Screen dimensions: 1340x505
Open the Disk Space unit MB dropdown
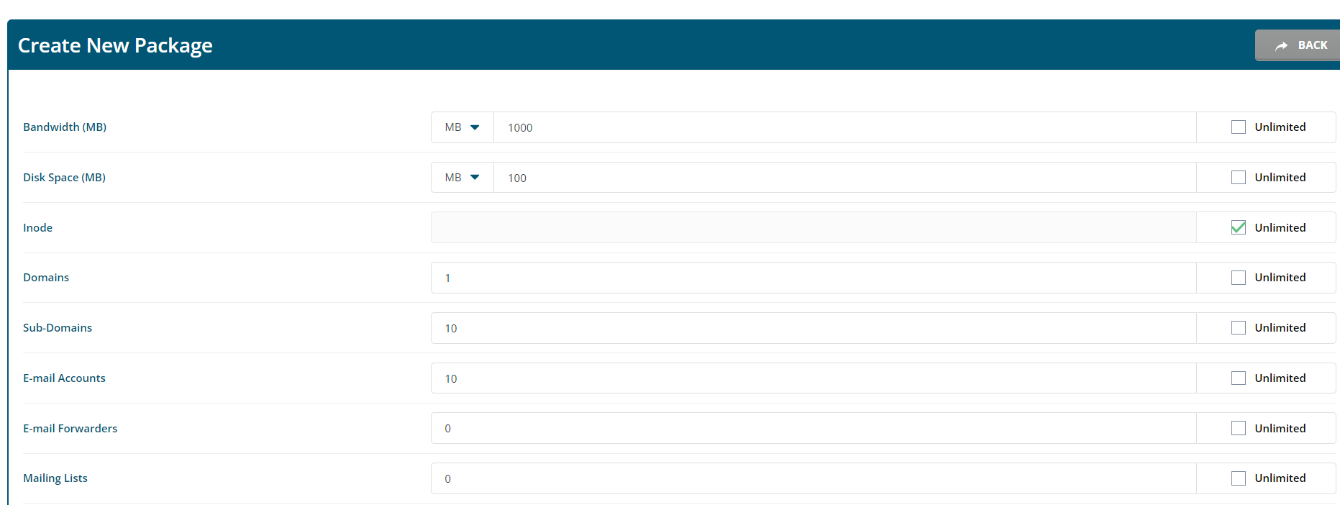(x=462, y=178)
